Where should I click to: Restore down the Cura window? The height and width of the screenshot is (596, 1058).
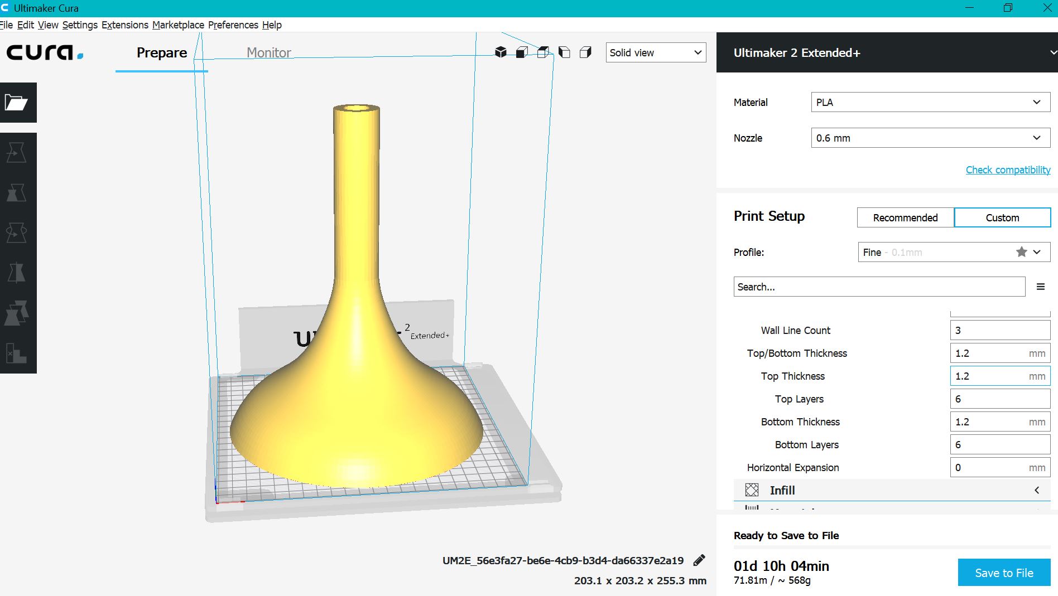tap(1008, 8)
